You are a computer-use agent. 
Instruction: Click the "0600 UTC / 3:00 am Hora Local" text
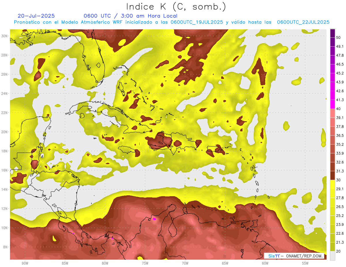[130, 16]
